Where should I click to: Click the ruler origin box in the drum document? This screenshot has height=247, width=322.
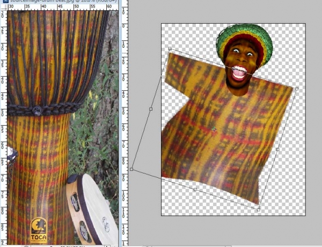coord(4,7)
